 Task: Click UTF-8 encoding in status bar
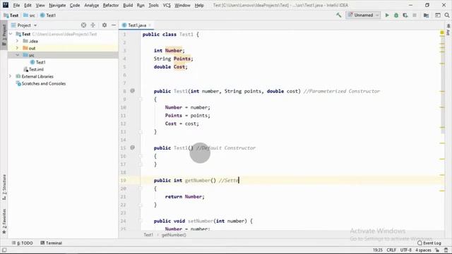pyautogui.click(x=406, y=250)
